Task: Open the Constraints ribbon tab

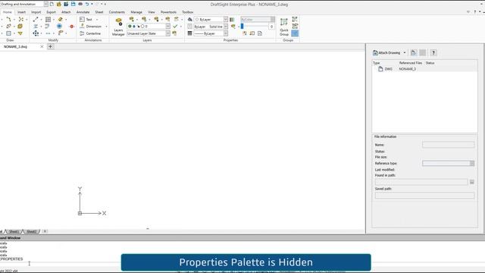Action: click(117, 12)
